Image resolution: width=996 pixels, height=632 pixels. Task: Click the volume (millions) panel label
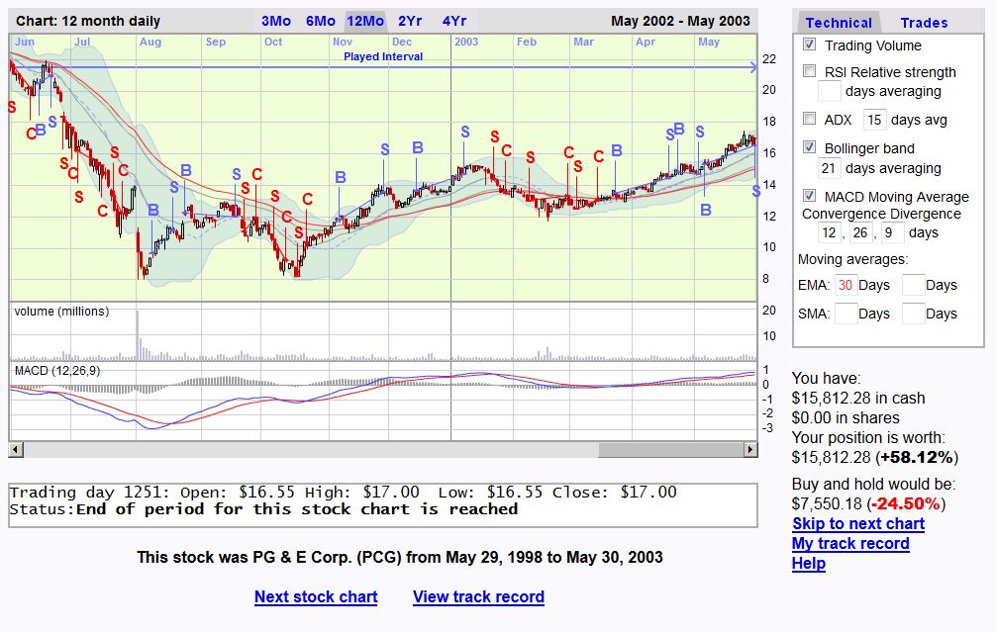(x=61, y=312)
